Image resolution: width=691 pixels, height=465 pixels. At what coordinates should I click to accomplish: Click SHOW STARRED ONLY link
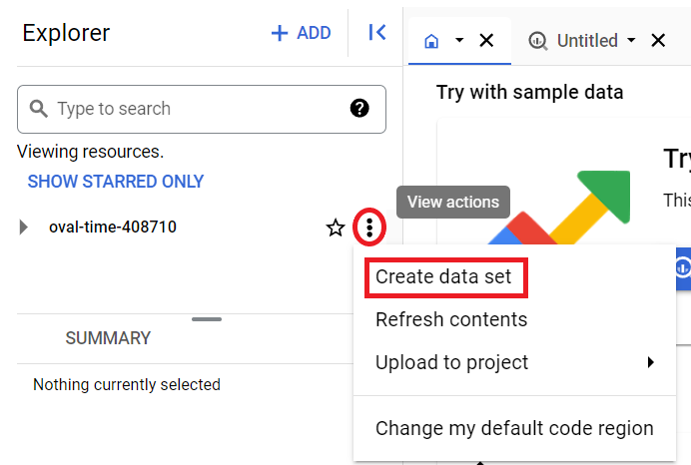[x=116, y=182]
